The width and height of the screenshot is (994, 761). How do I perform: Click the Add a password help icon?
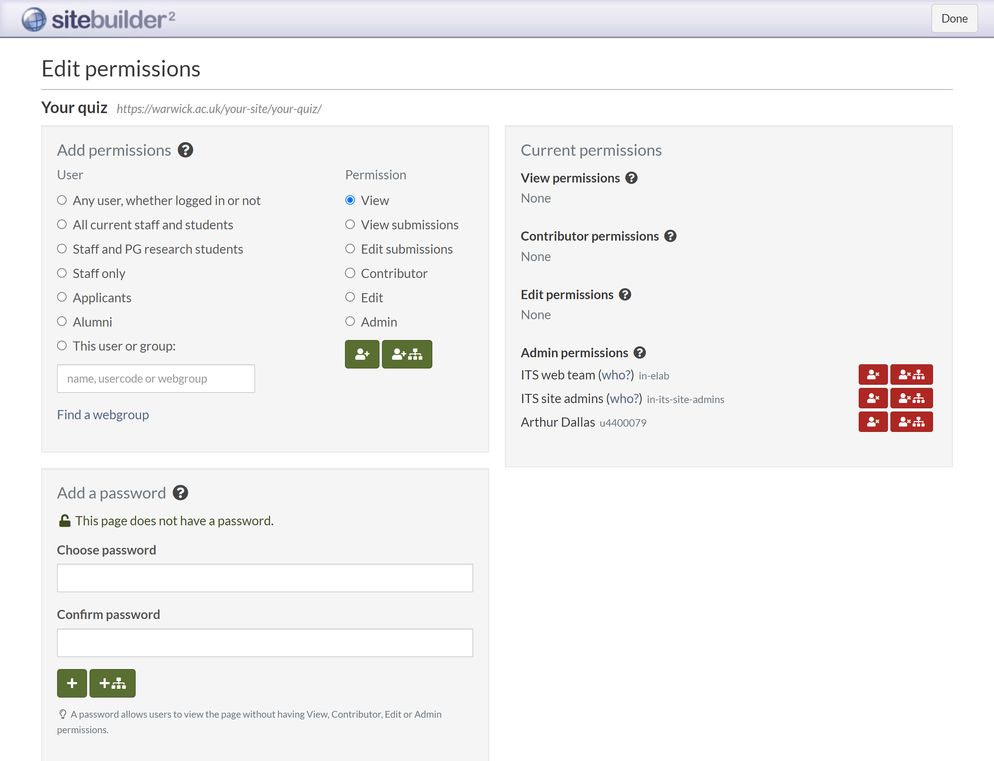click(x=180, y=493)
